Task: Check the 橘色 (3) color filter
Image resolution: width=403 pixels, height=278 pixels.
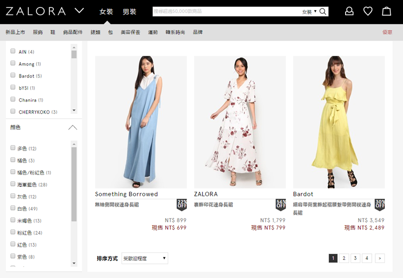Action: [x=13, y=160]
